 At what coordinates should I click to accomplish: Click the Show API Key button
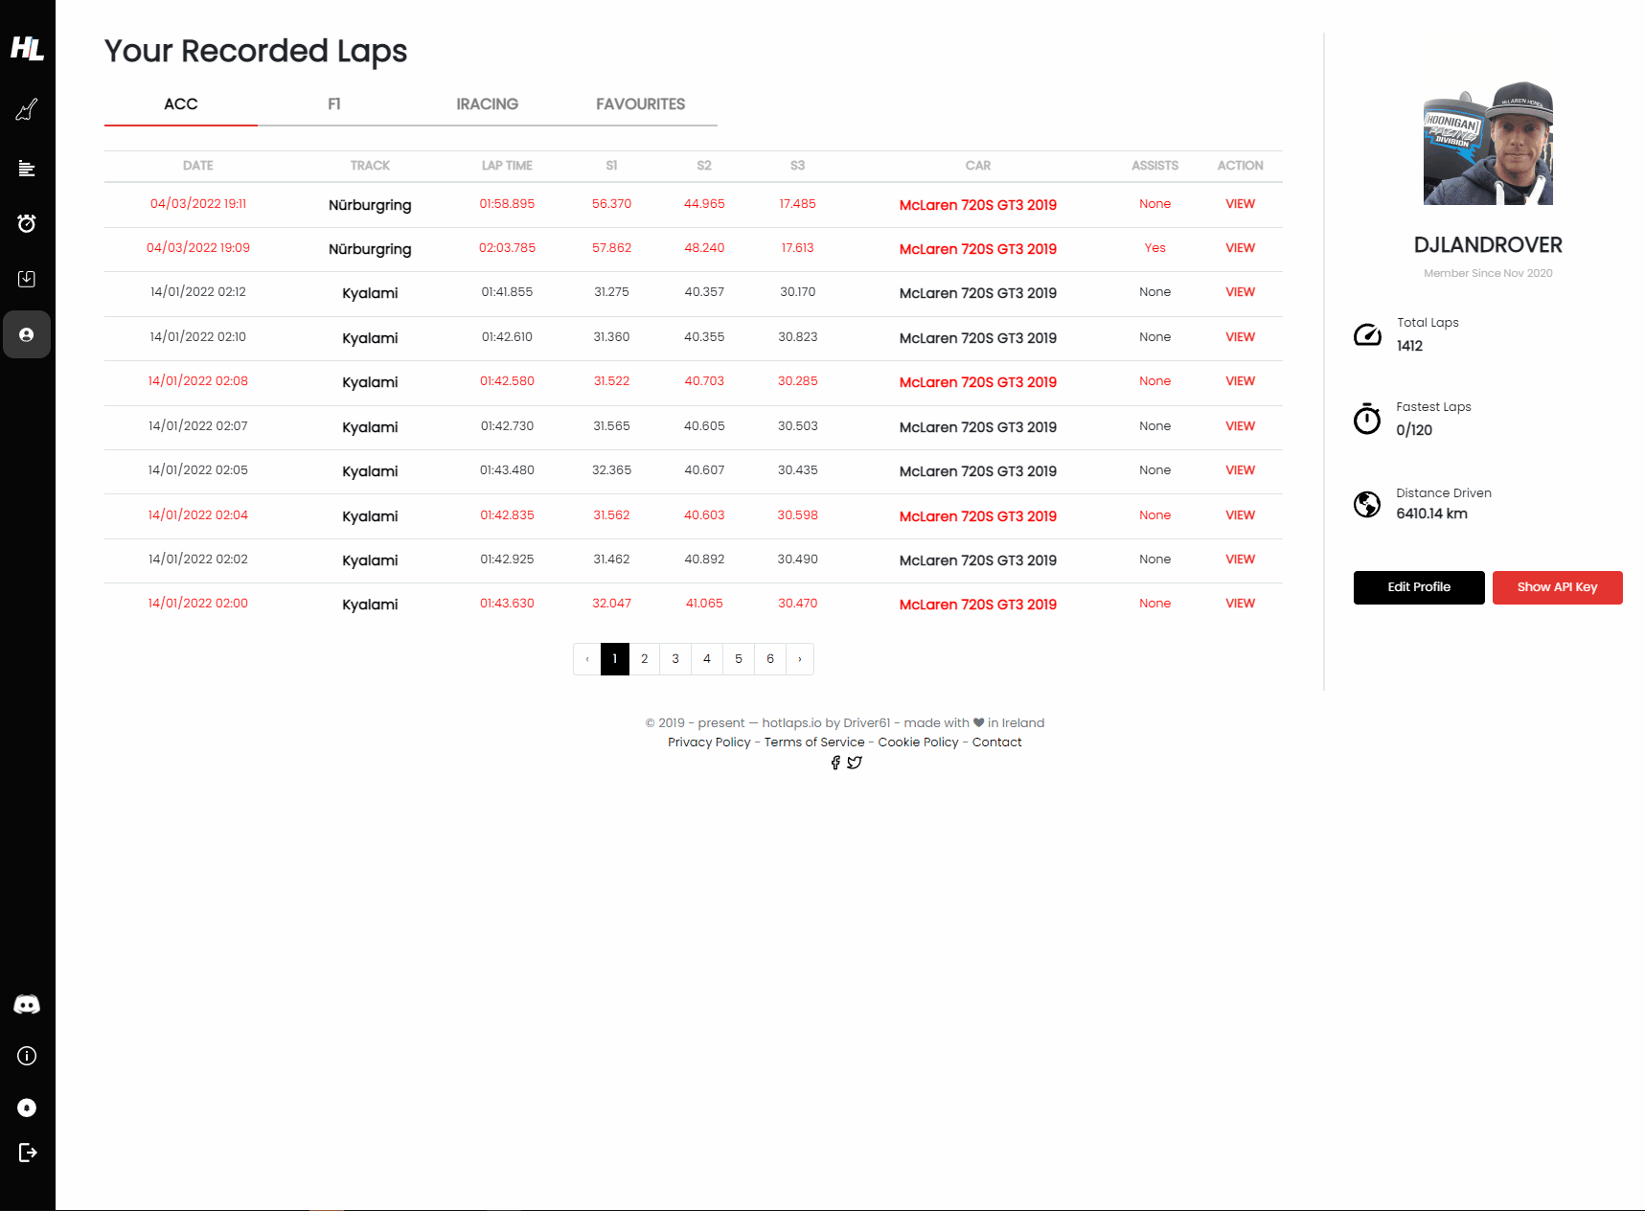1558,587
